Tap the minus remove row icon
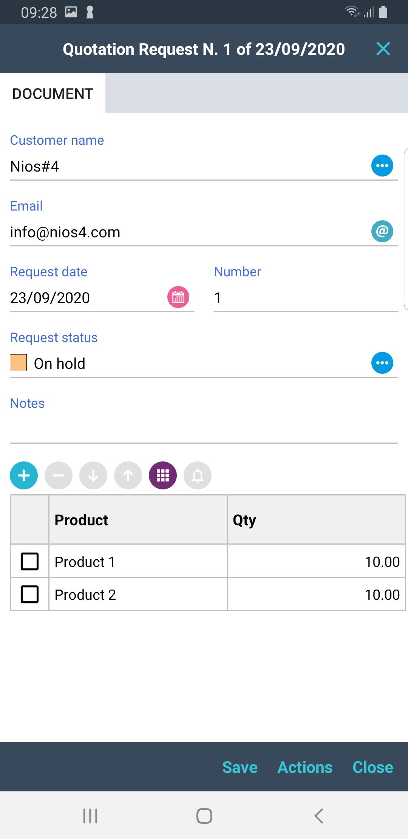This screenshot has height=839, width=408. [59, 475]
